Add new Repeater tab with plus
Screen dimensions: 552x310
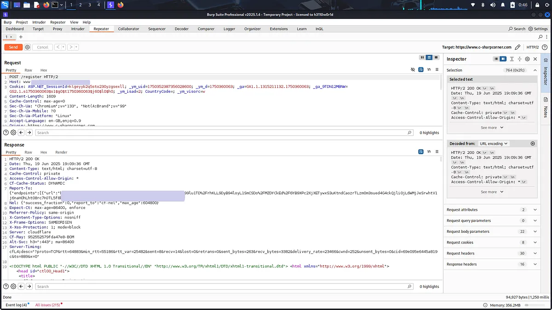coord(20,37)
